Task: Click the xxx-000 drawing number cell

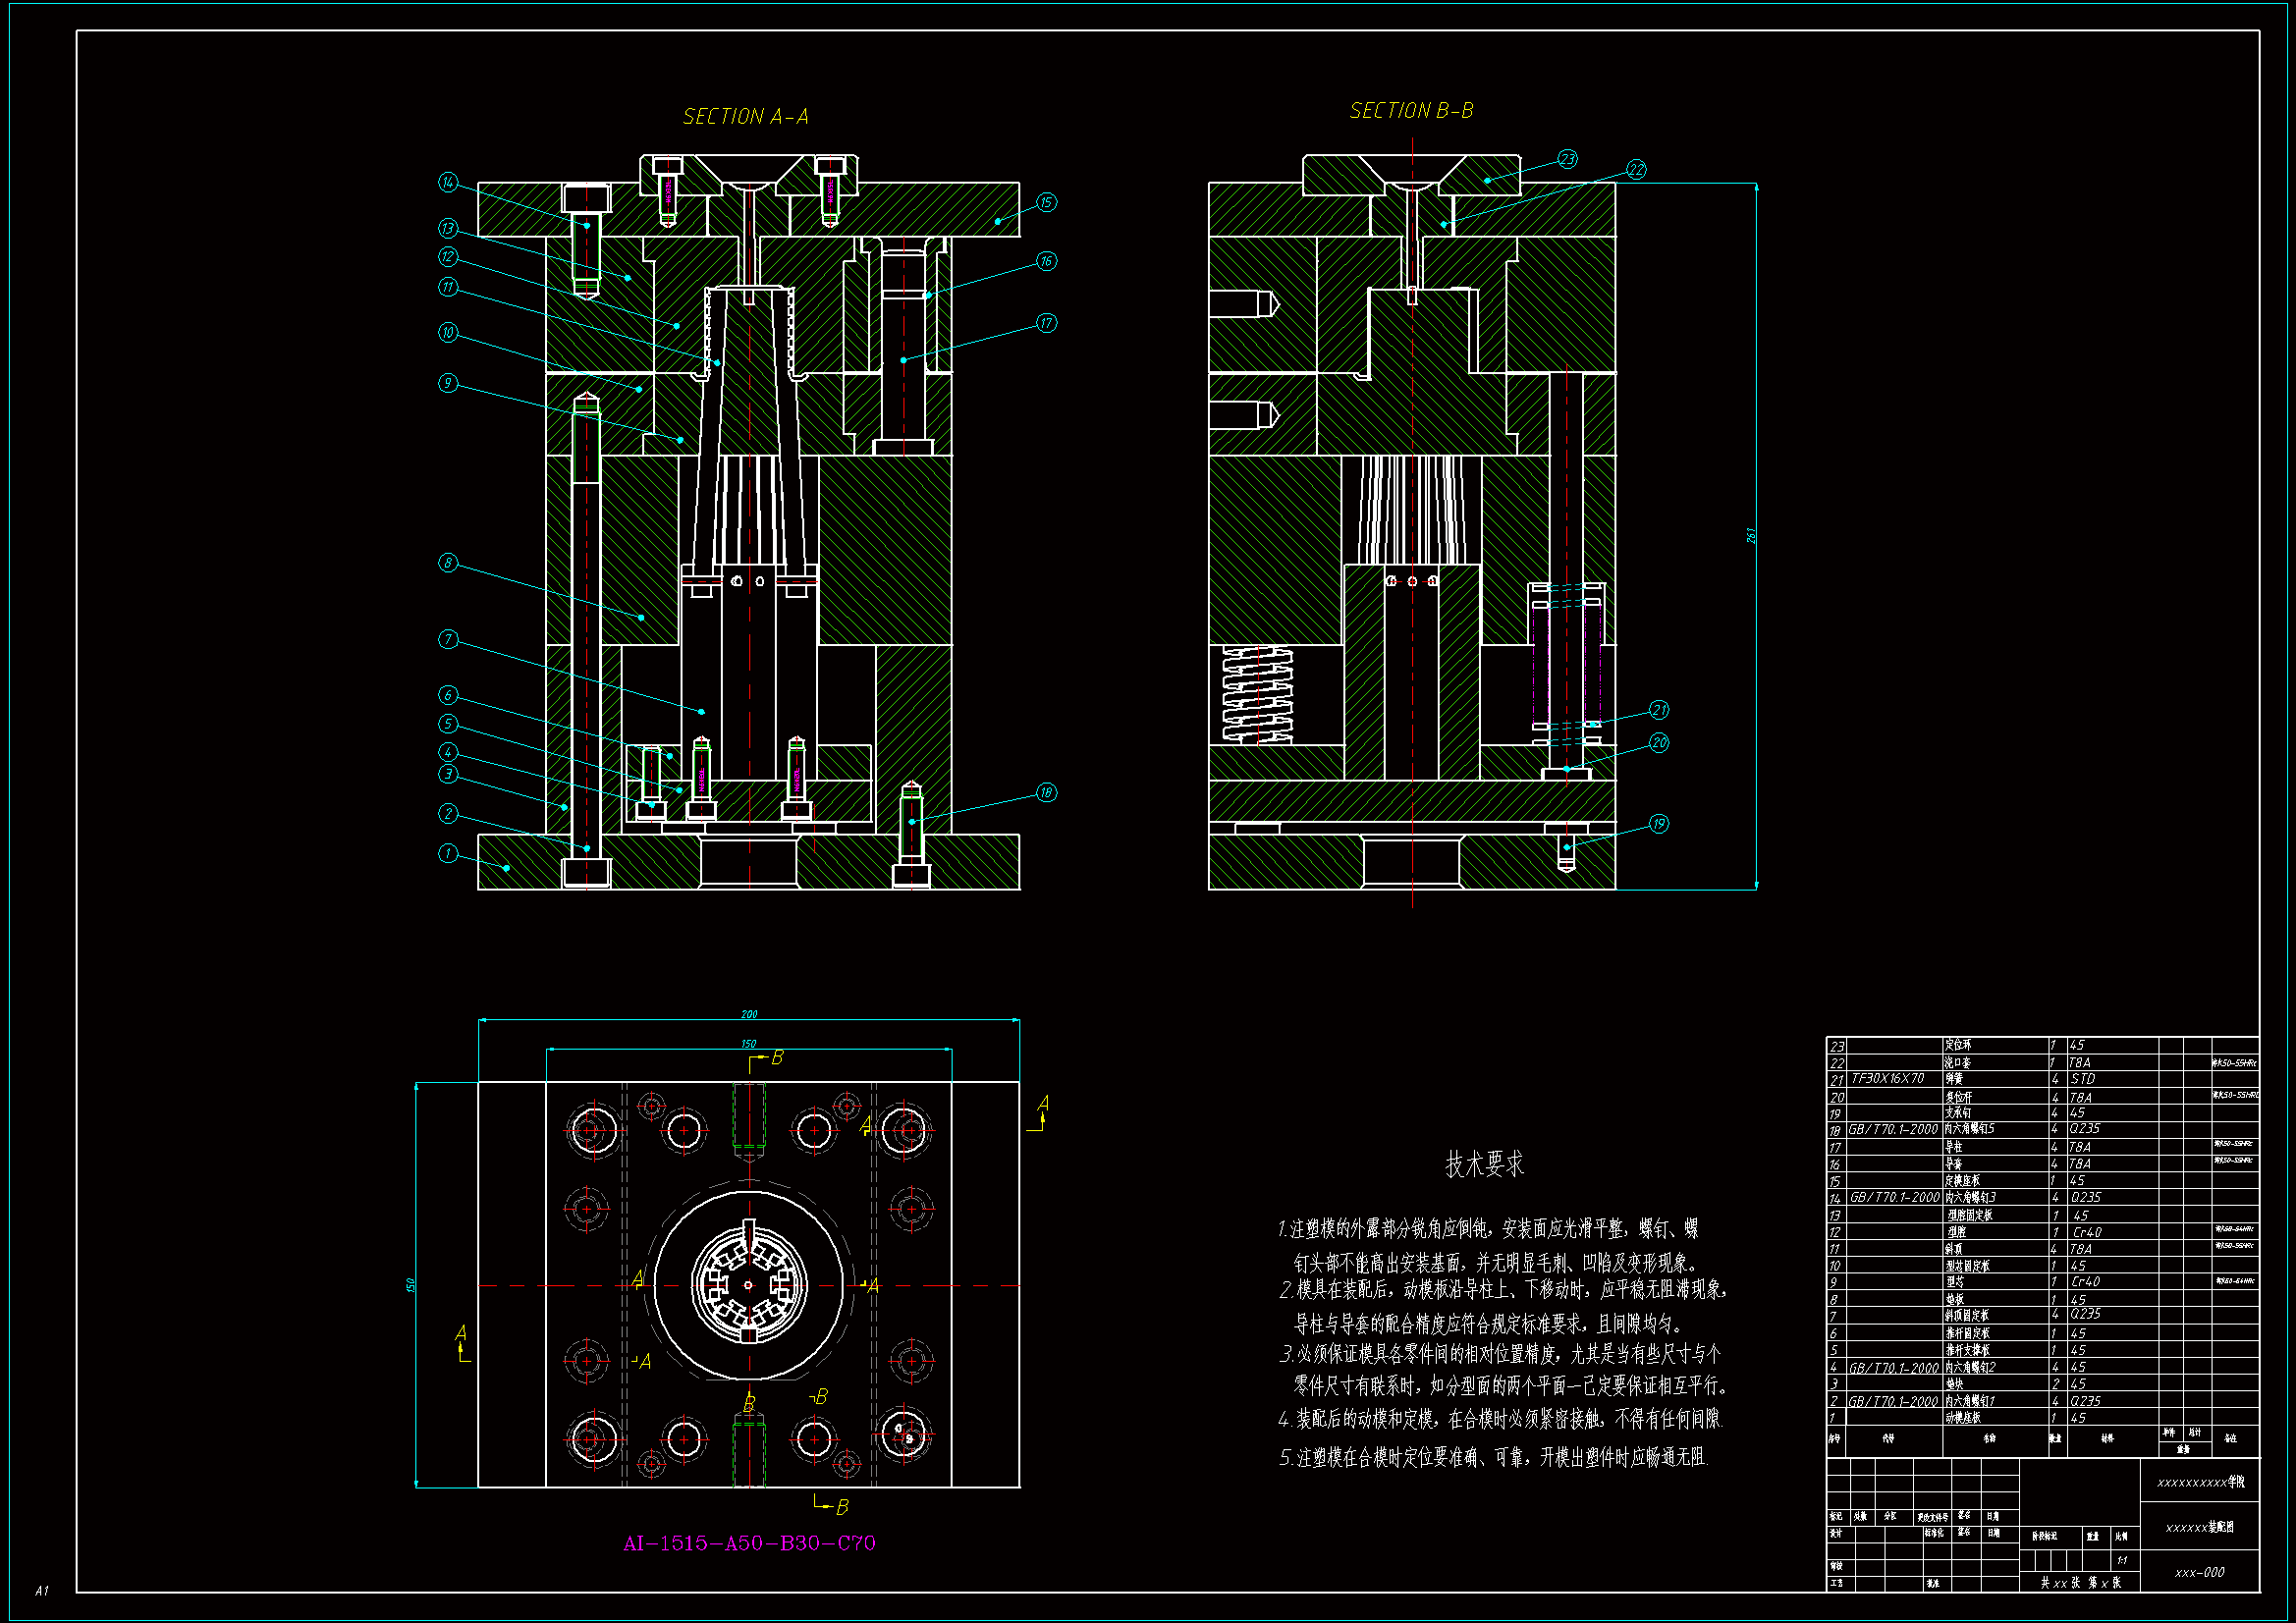Action: pos(2199,1573)
